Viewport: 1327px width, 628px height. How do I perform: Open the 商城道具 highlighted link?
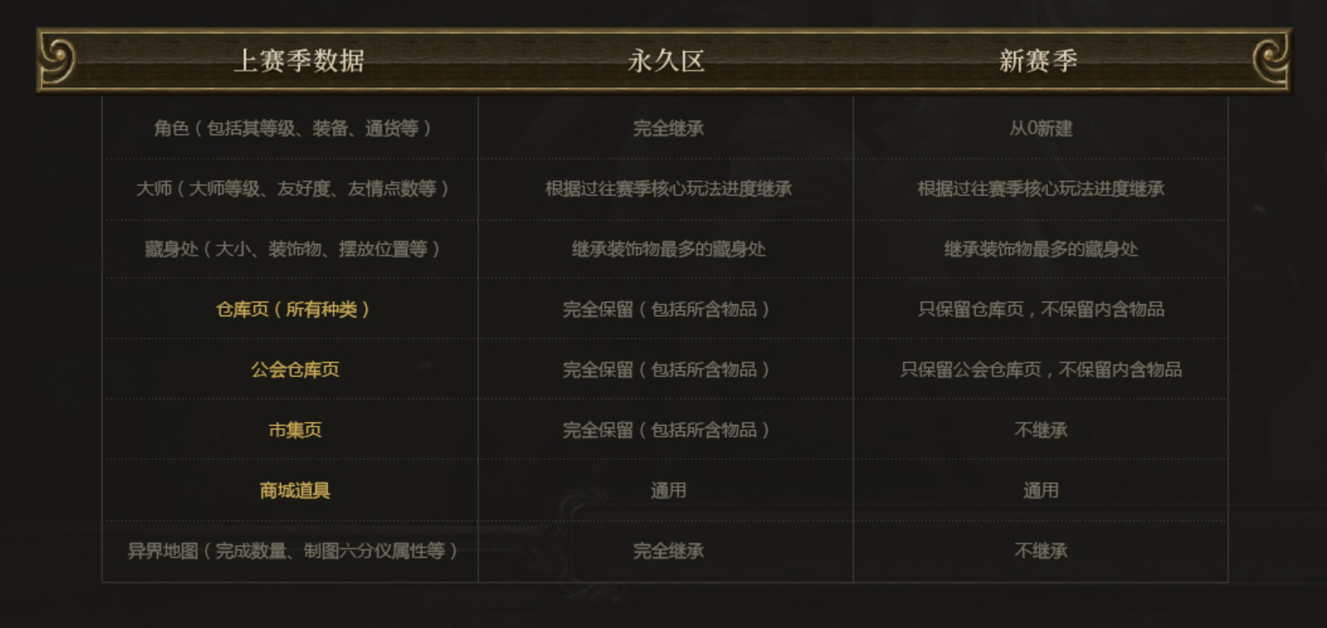tap(294, 490)
